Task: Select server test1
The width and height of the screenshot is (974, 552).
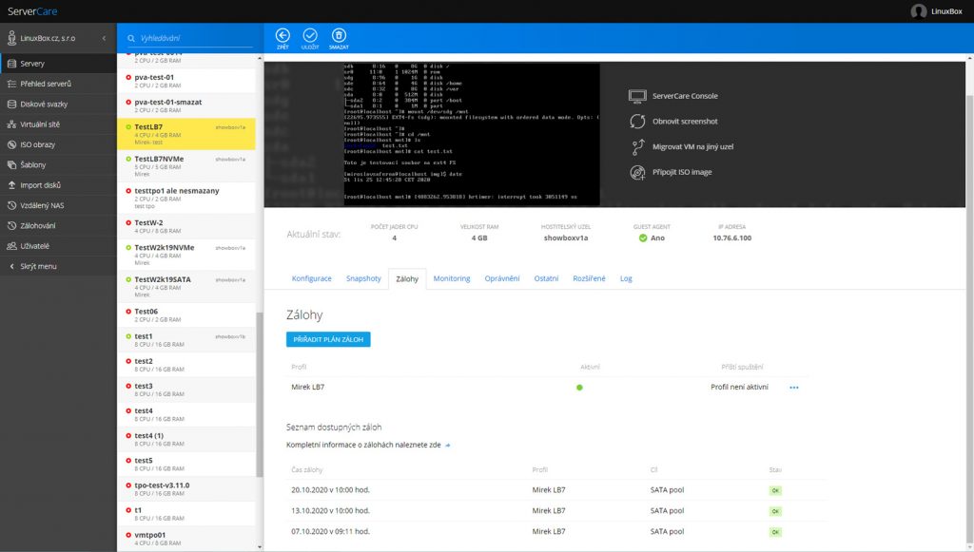Action: click(186, 340)
